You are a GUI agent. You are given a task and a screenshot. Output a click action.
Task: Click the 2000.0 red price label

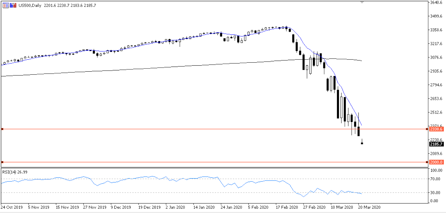click(436, 162)
